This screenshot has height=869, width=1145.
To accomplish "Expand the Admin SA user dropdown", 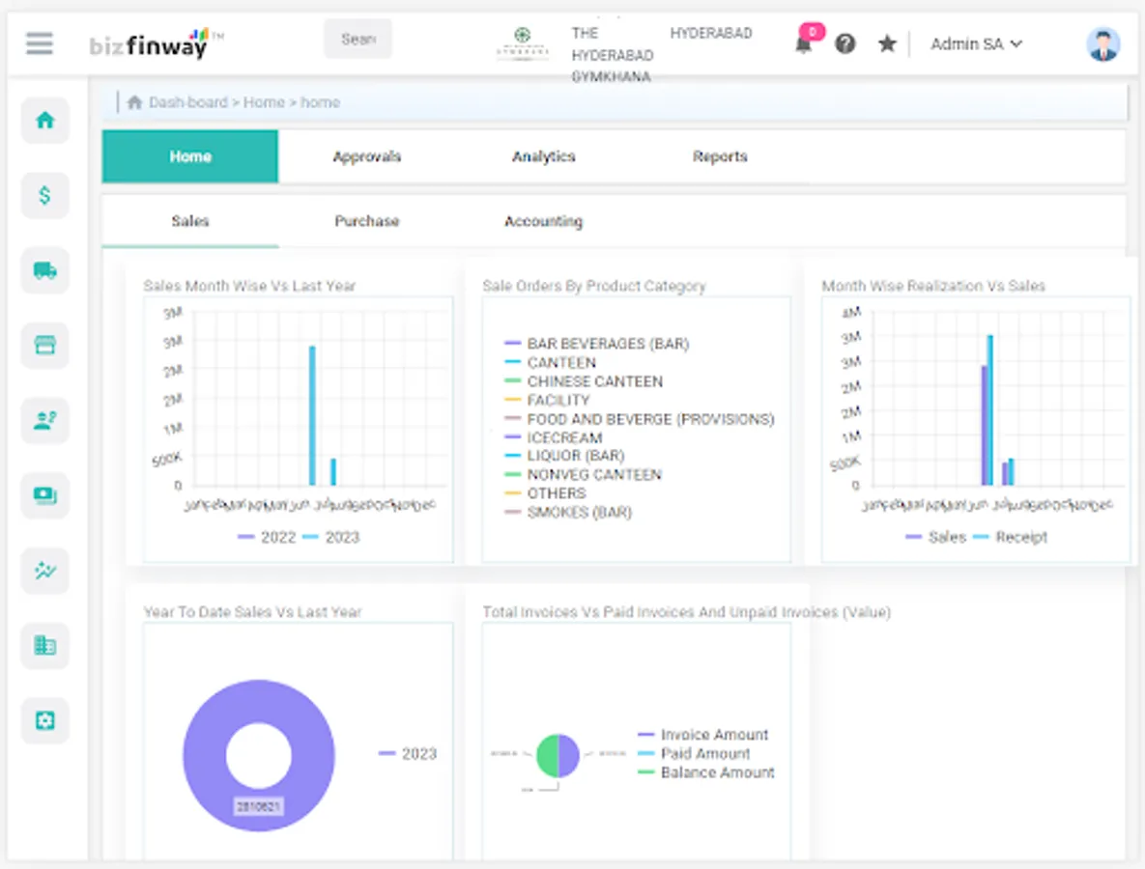I will pyautogui.click(x=976, y=44).
